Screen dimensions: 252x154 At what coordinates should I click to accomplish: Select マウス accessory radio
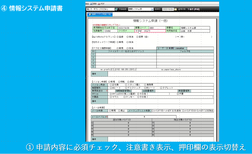pyautogui.click(x=111, y=97)
